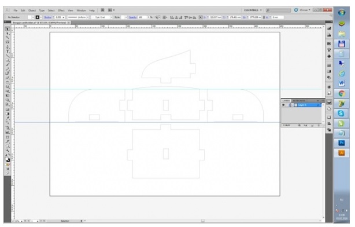The height and width of the screenshot is (227, 355).
Task: Select the Selection (black arrow) tool
Action: point(8,29)
